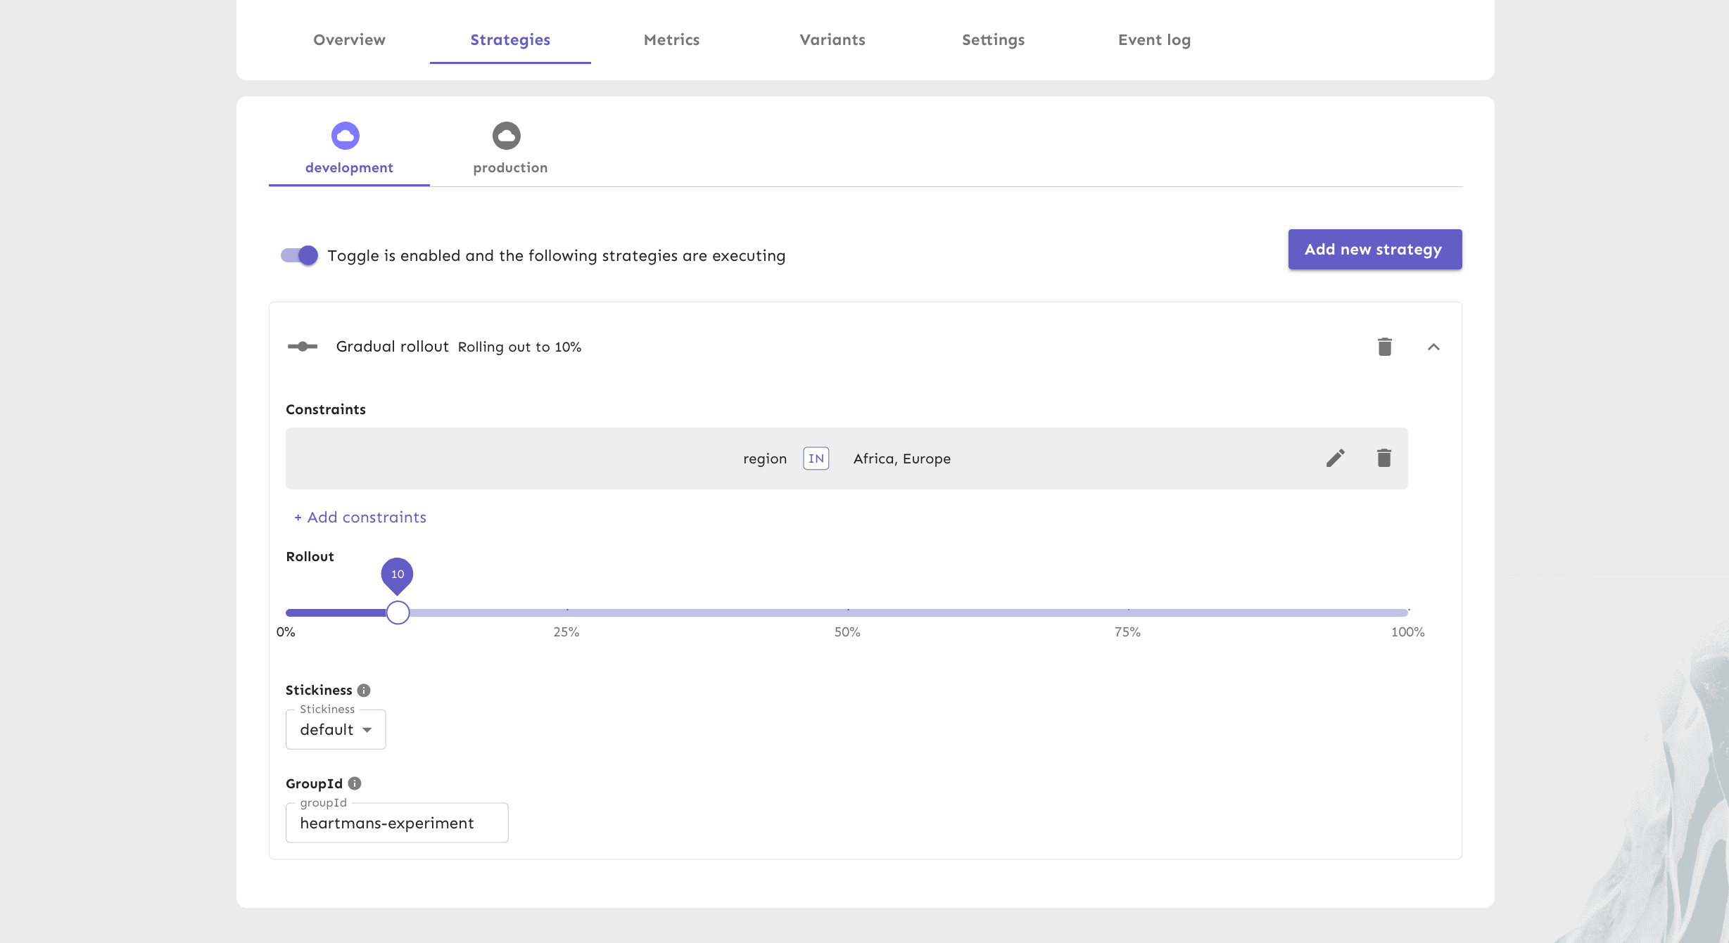Click the groupId input field
The image size is (1729, 943).
397,823
